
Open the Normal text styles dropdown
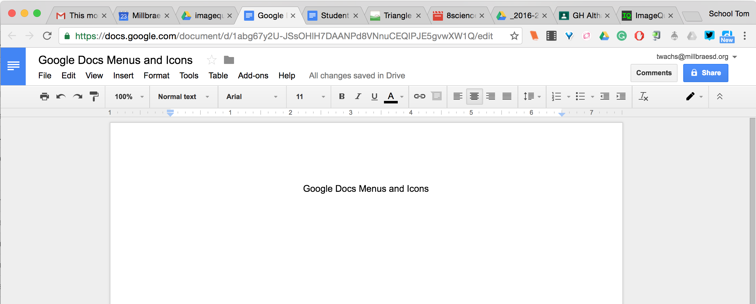pos(184,97)
